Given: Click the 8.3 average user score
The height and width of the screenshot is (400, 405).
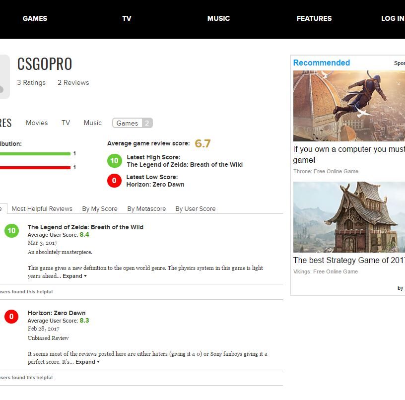Looking at the screenshot, I should (84, 321).
